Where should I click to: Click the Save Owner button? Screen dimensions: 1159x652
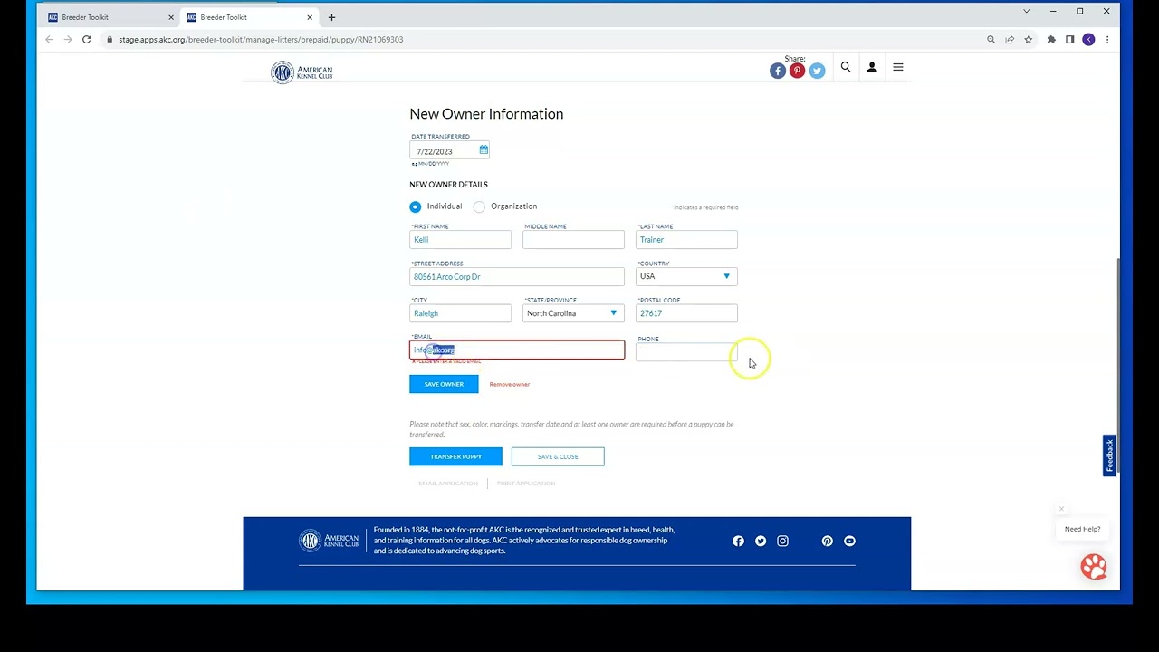pos(444,384)
